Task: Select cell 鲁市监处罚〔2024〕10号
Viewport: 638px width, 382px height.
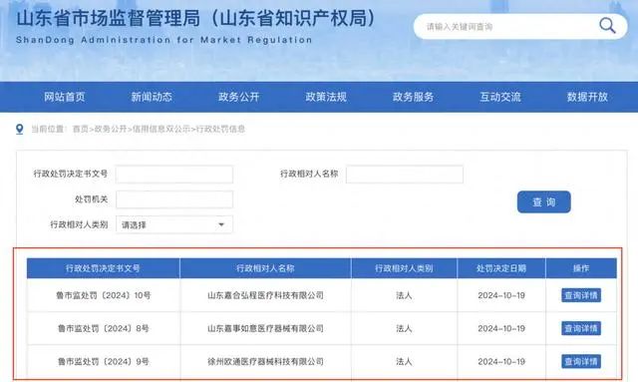Action: pyautogui.click(x=104, y=295)
